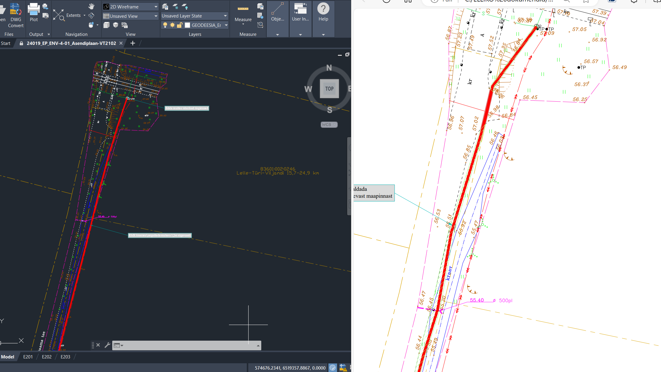661x372 pixels.
Task: Select the 24019_EP_ENV-4-01_Asendiplaan-VT2102 file tab
Action: click(x=71, y=43)
